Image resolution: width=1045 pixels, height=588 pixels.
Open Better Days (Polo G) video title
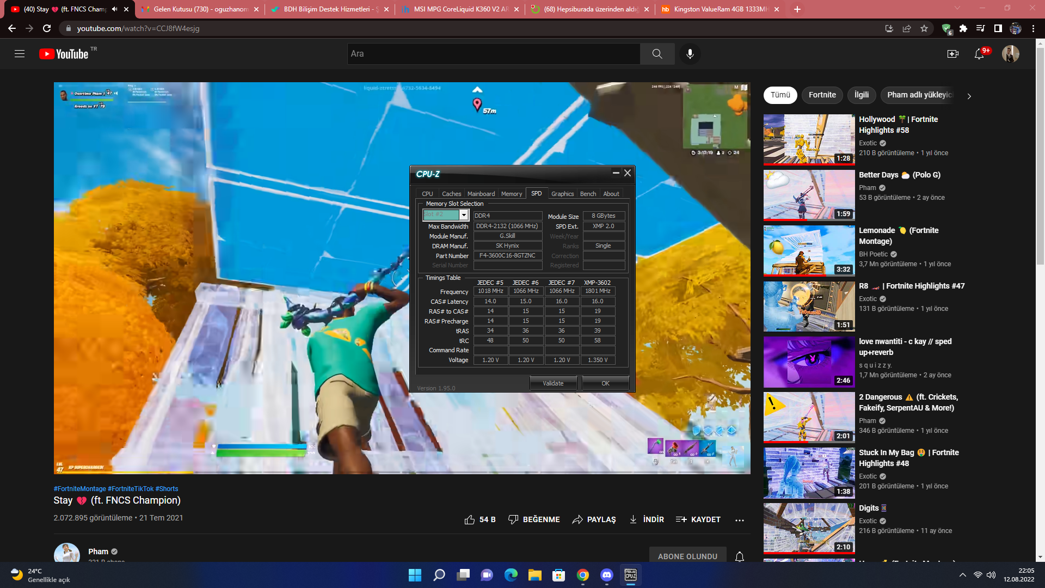point(900,175)
